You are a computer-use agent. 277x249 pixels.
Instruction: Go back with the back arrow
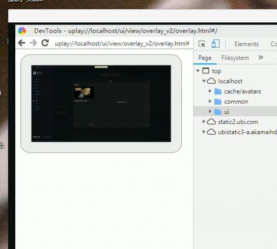tap(22, 43)
